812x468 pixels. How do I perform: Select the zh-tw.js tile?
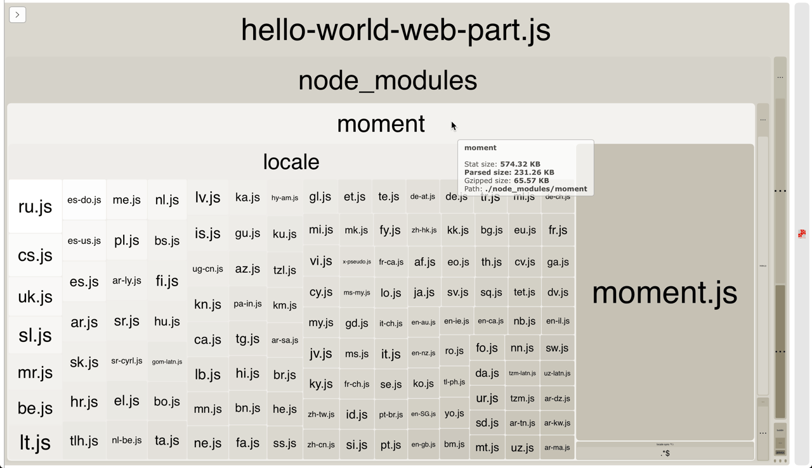321,414
